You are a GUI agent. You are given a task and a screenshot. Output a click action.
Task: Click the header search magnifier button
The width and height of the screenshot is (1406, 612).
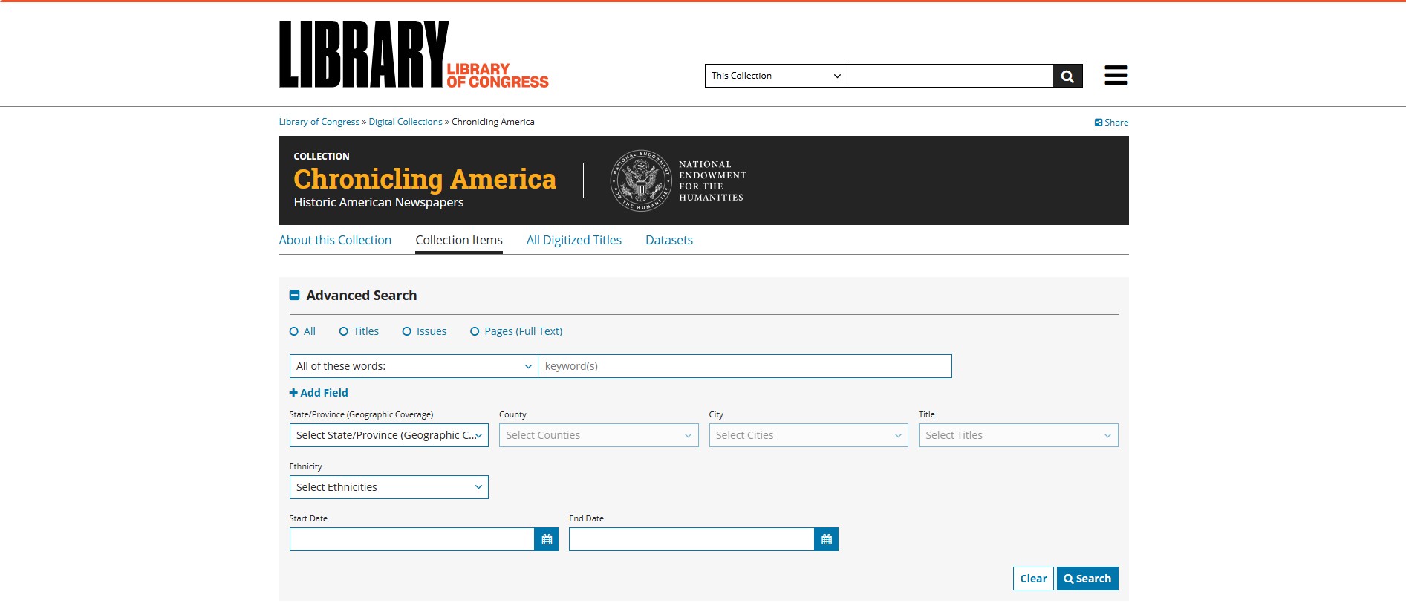pyautogui.click(x=1067, y=76)
